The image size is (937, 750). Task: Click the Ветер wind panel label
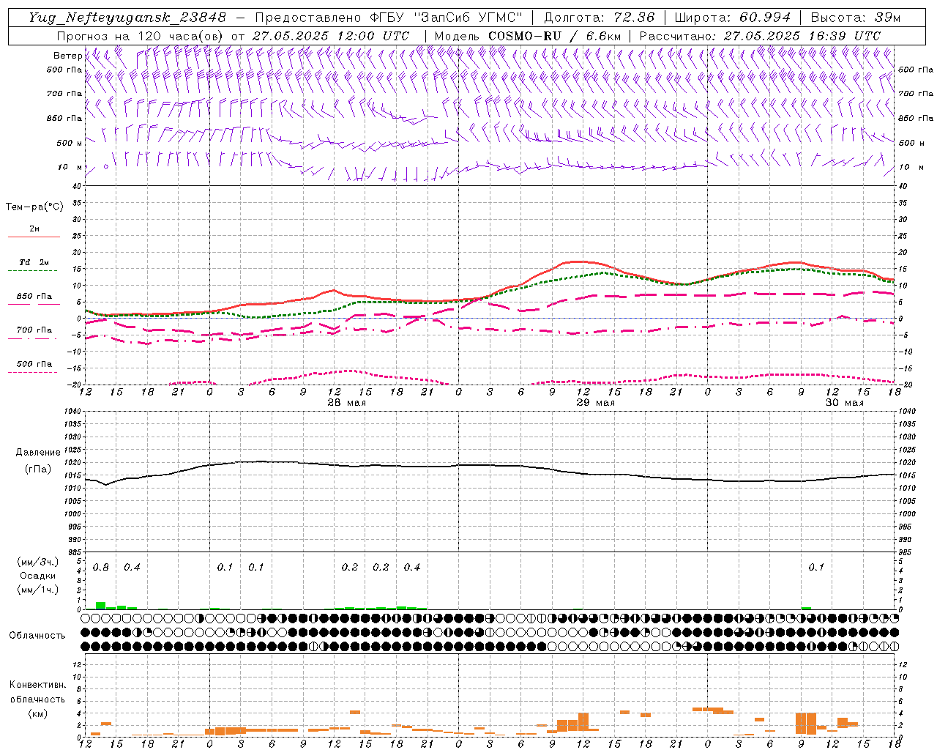[67, 56]
